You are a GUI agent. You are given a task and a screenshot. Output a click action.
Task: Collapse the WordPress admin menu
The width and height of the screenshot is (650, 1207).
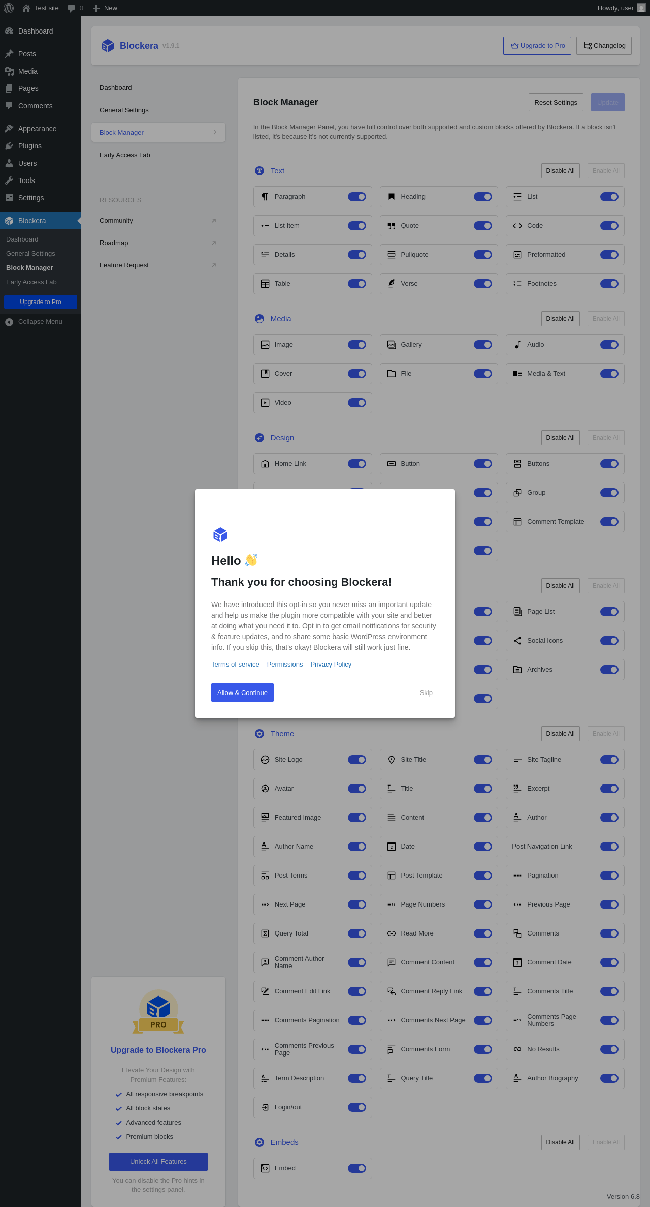tap(41, 322)
